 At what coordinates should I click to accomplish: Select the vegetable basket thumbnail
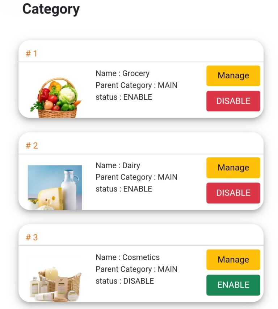55,98
